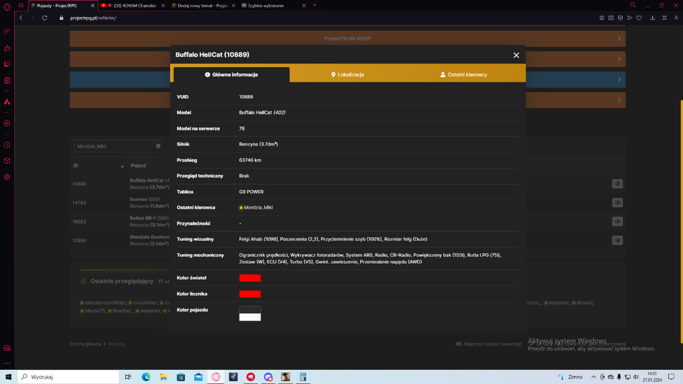The width and height of the screenshot is (683, 384).
Task: Open GX Corner gamepad icon
Action: click(x=20, y=5)
